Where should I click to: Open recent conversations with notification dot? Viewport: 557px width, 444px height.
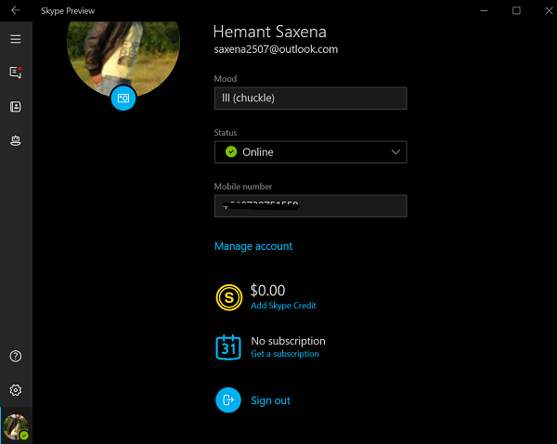[x=16, y=72]
